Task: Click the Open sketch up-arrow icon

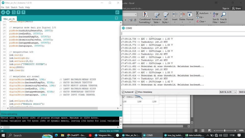Action: pos(18,12)
